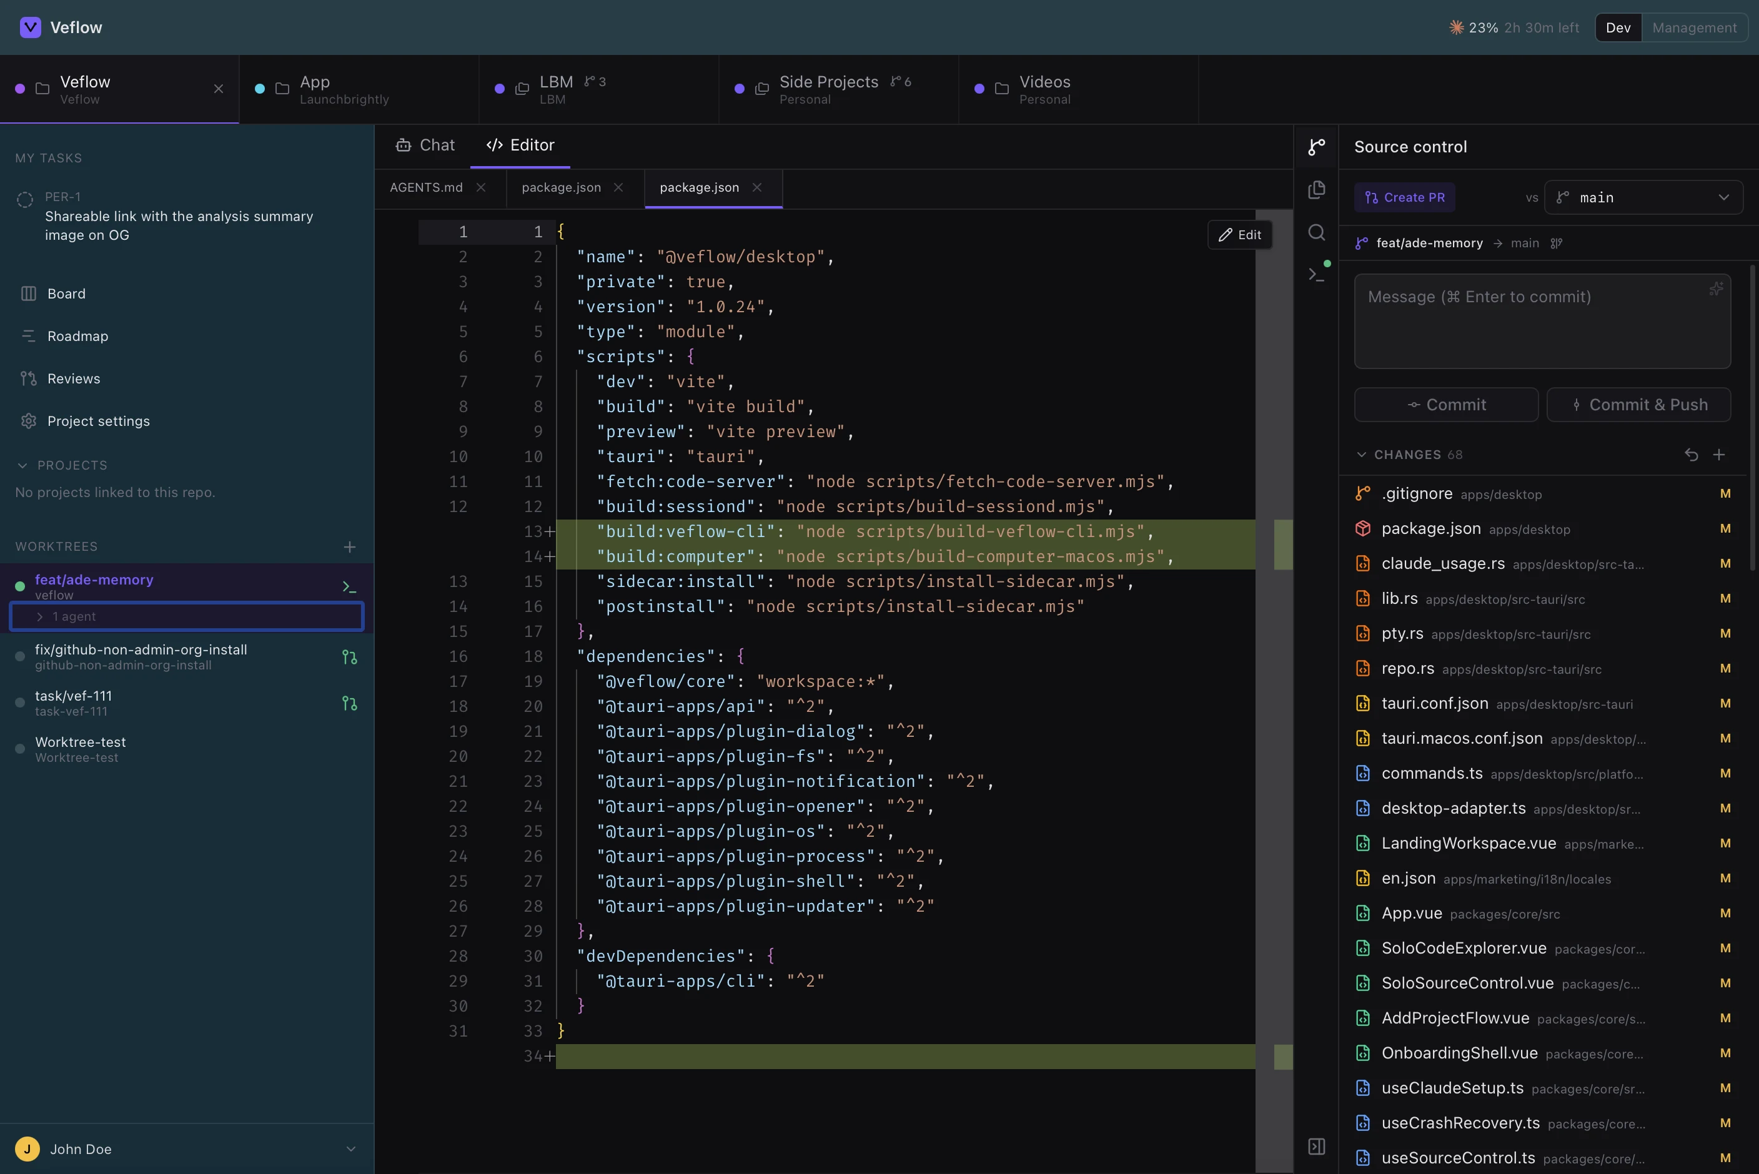
Task: Open the Reviews page
Action: tap(187, 379)
